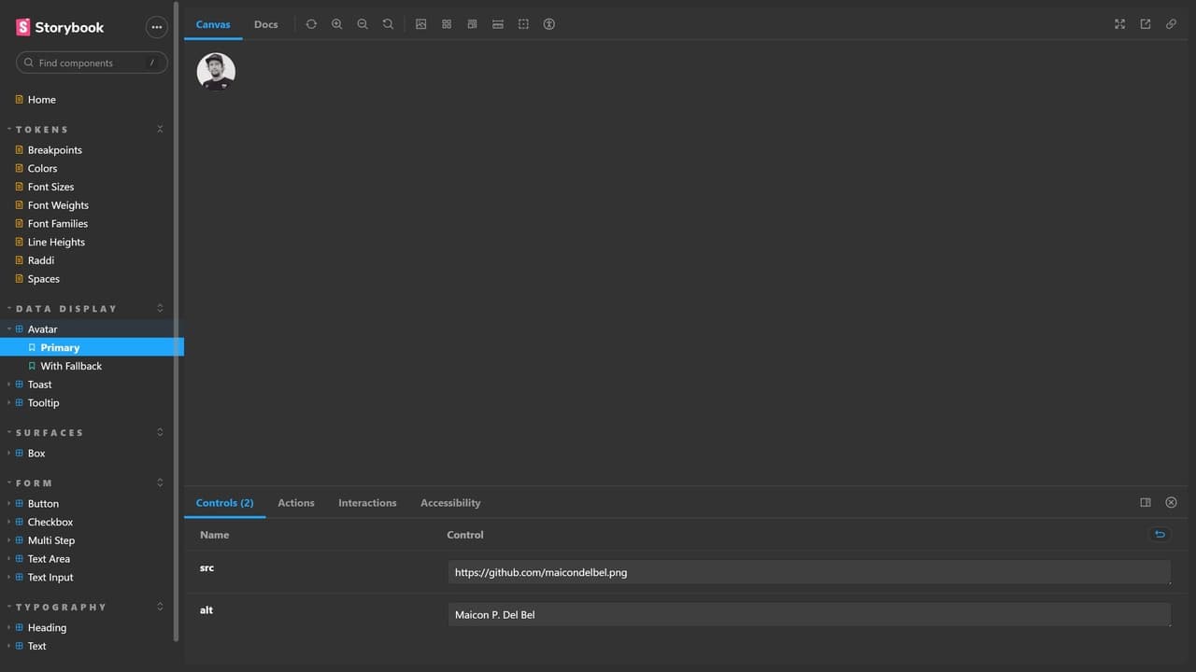Image resolution: width=1196 pixels, height=672 pixels.
Task: Reset canvas zoom level
Action: point(388,24)
